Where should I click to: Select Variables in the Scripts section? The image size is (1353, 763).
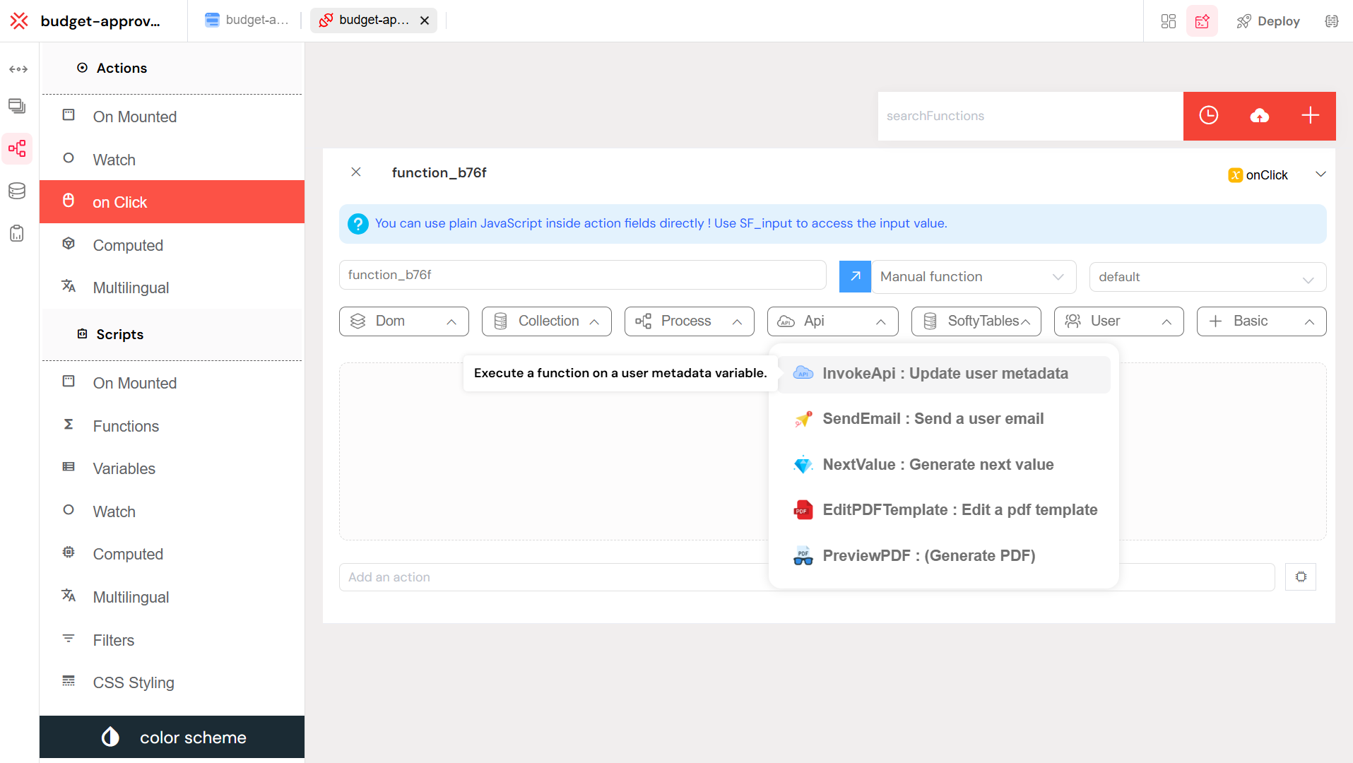(124, 468)
